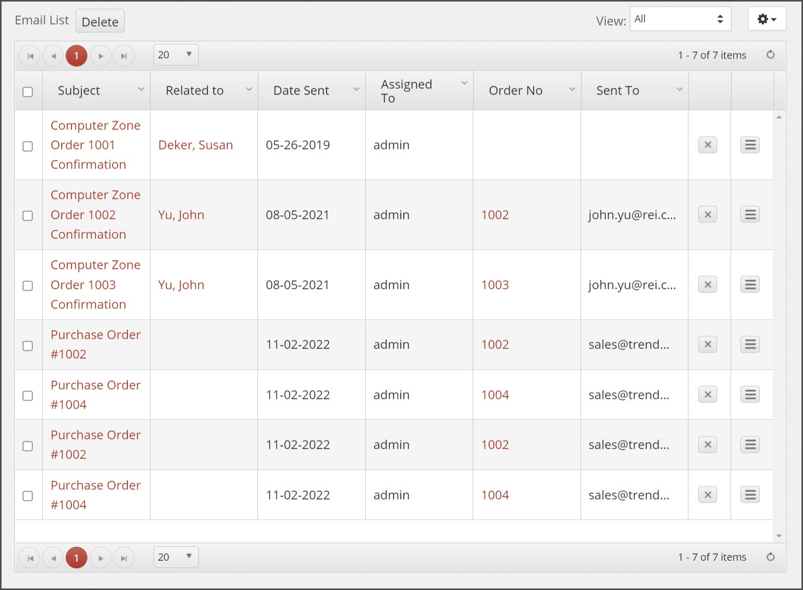Refresh the list using the top refresh icon

click(770, 54)
